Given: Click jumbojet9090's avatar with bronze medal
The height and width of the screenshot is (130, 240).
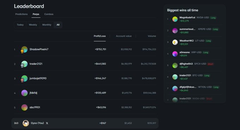Looking at the screenshot, I should 24,78.
